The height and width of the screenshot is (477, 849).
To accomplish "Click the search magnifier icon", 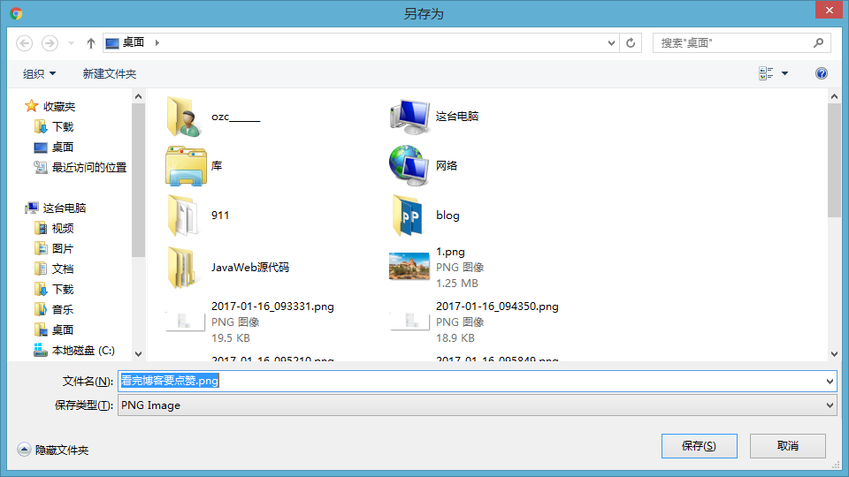I will (x=818, y=42).
